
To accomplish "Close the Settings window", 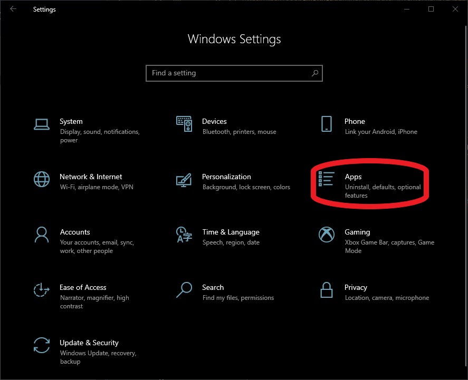I will (x=455, y=9).
